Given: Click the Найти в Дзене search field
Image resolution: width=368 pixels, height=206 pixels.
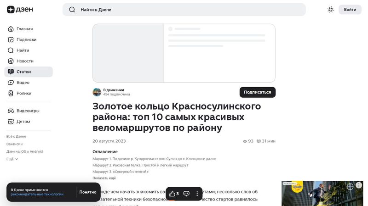Looking at the screenshot, I should [x=184, y=10].
